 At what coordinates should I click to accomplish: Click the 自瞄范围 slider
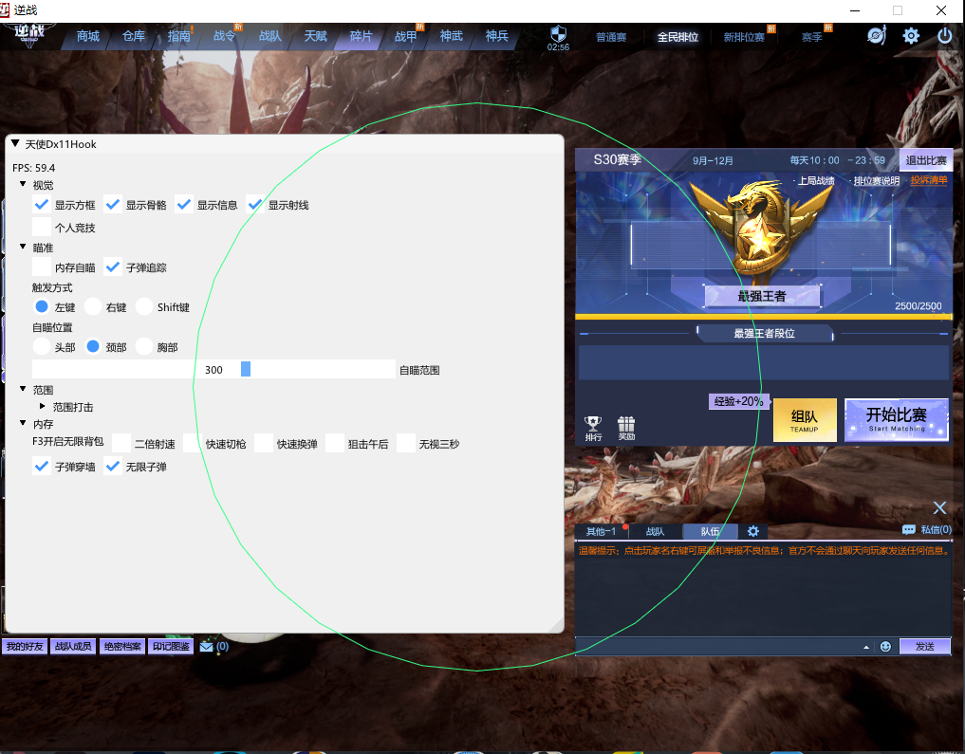click(213, 369)
